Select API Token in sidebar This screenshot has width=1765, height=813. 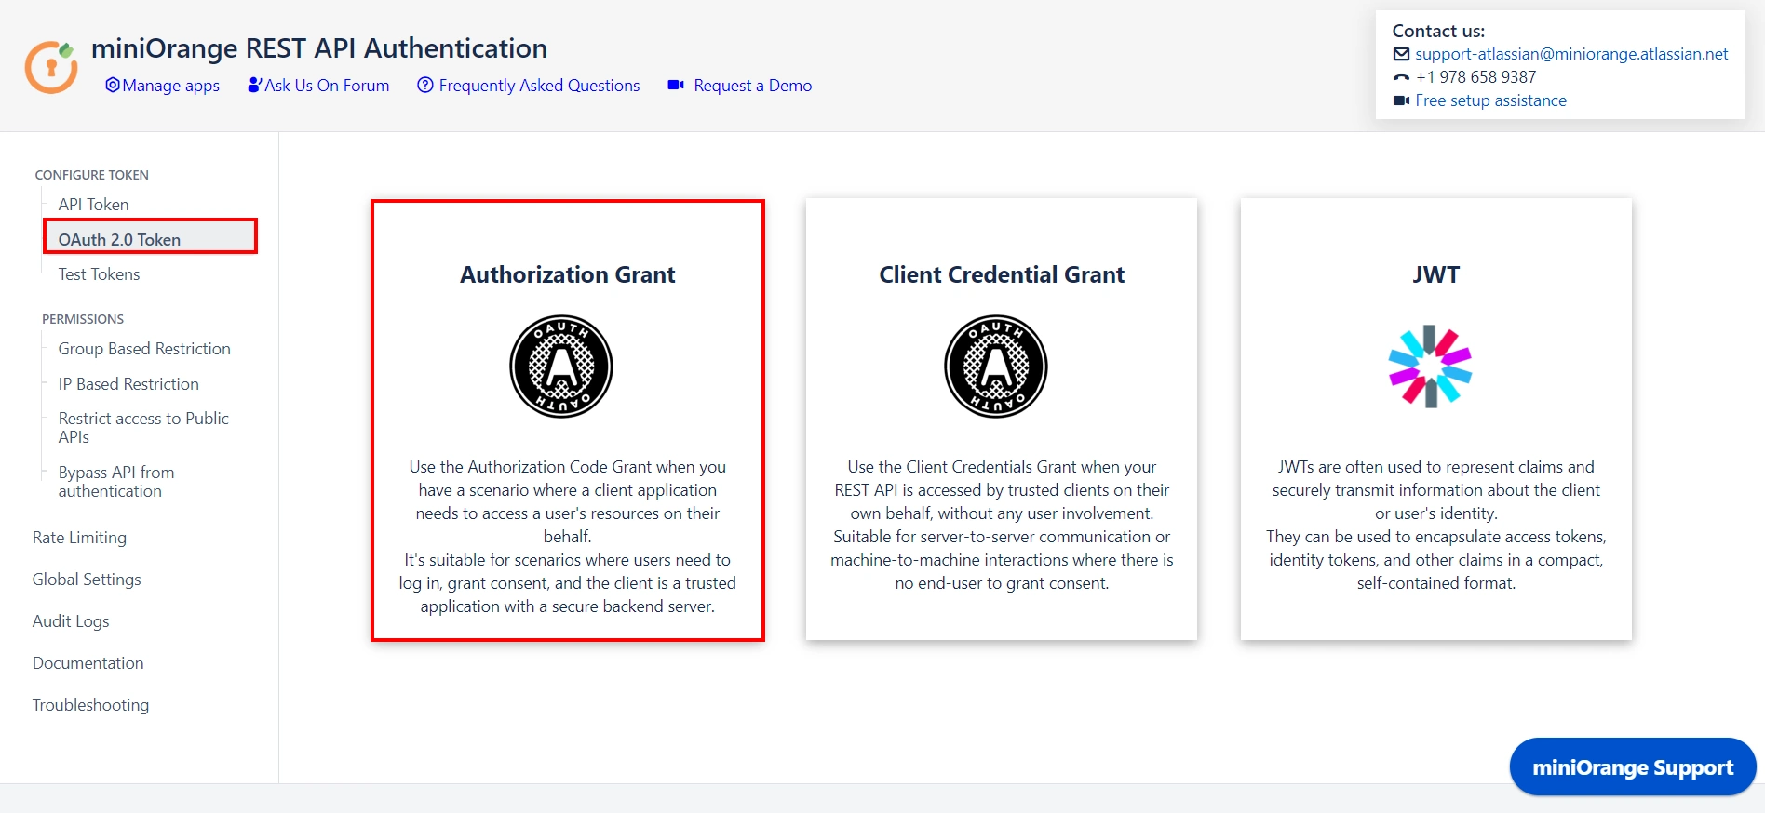tap(94, 205)
